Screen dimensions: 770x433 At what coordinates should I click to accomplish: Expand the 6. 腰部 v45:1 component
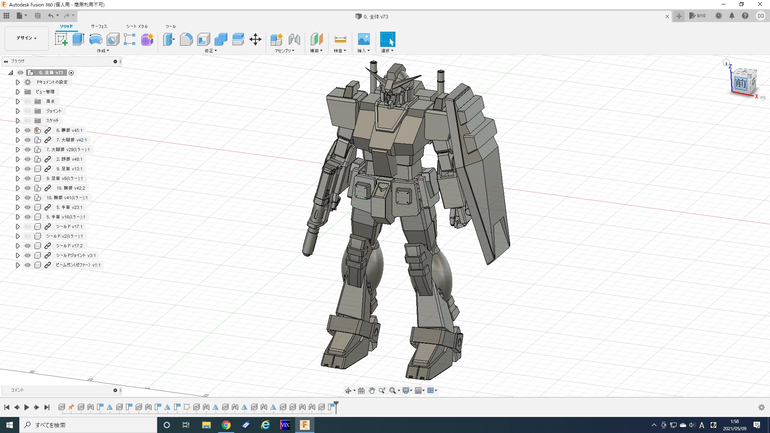(18, 130)
